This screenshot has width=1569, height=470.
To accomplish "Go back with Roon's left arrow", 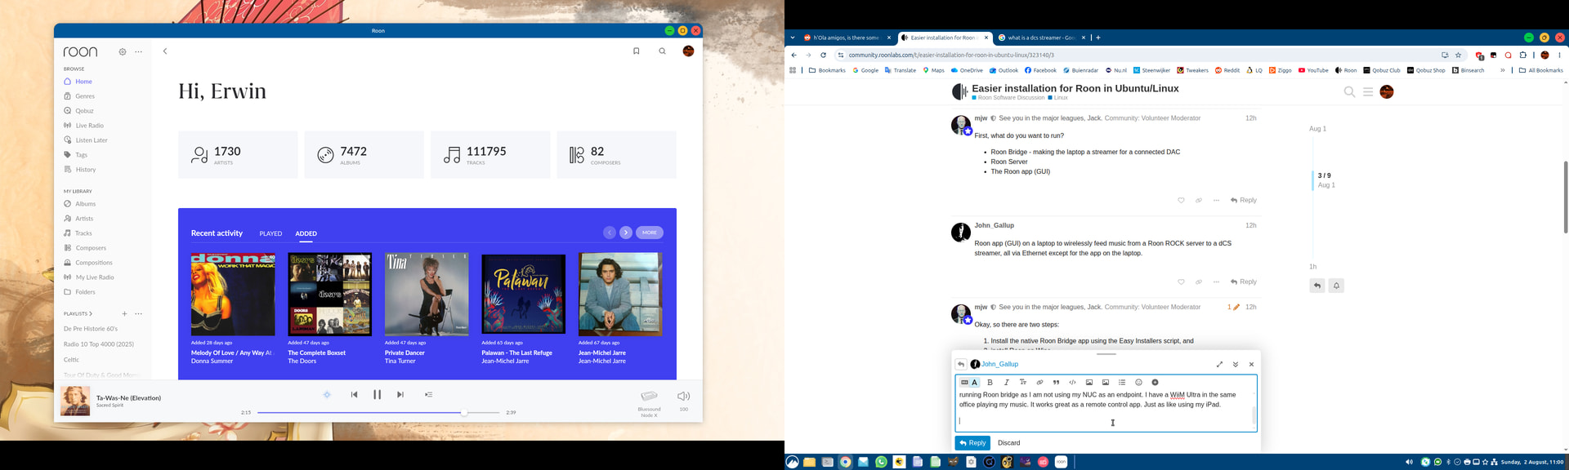I will [x=165, y=51].
